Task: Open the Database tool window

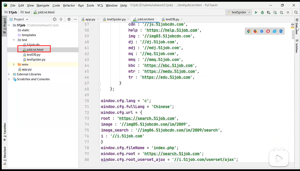Action: tap(297, 27)
